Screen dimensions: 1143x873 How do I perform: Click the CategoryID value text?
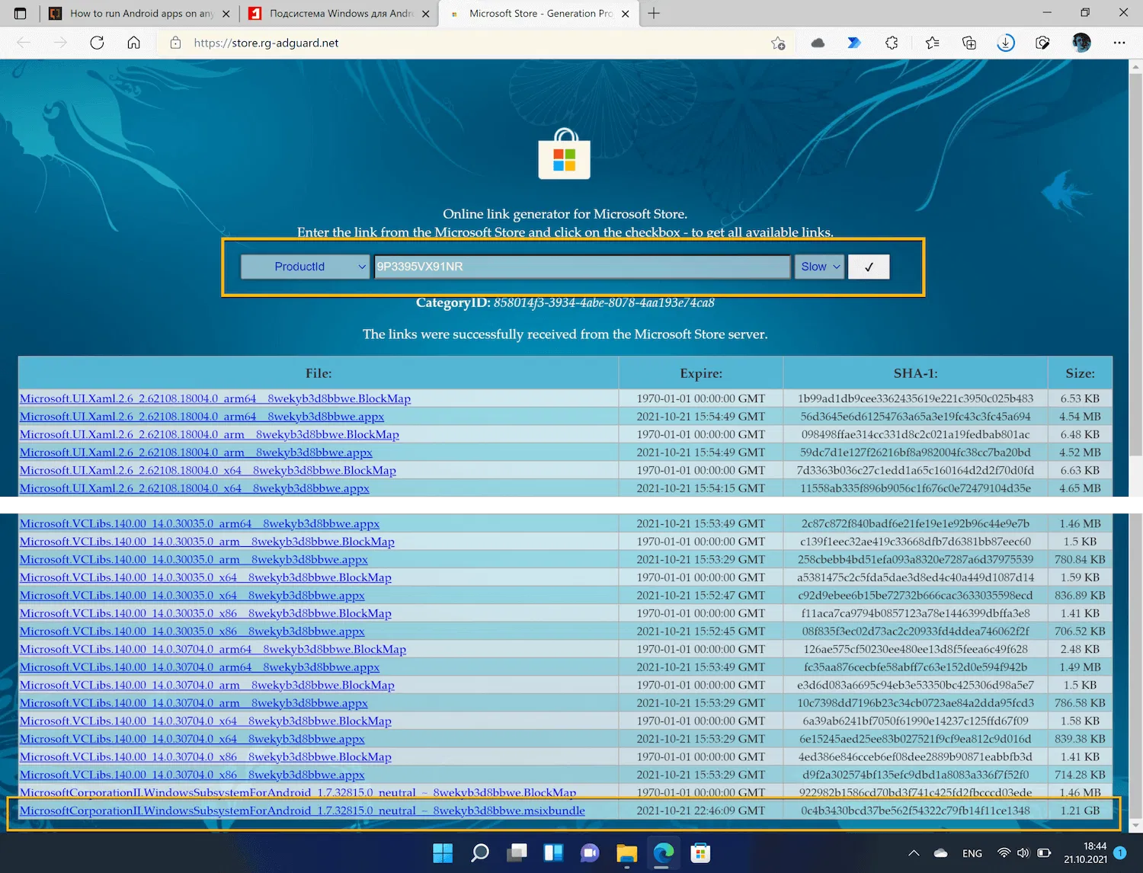604,303
